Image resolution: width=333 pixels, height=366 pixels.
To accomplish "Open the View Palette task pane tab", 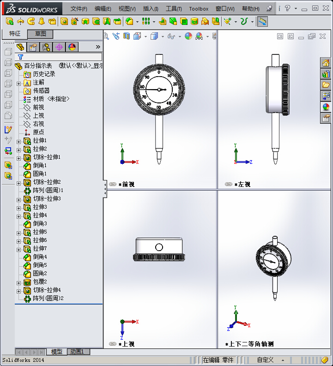I will coord(326,96).
